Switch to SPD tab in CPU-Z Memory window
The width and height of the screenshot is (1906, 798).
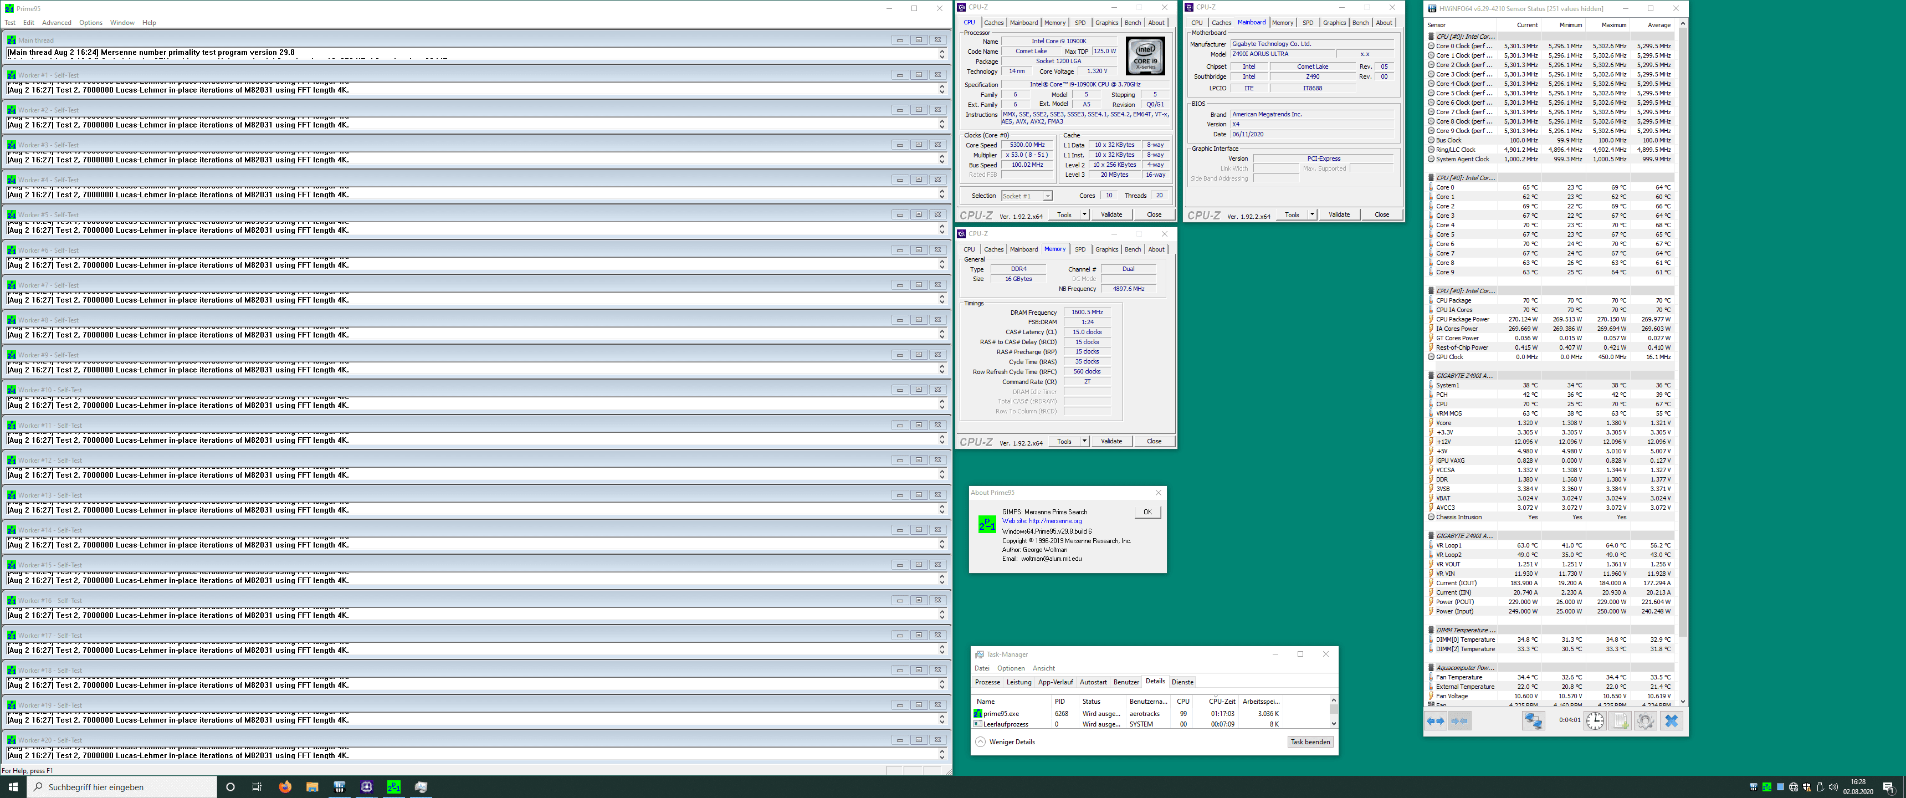coord(1080,249)
